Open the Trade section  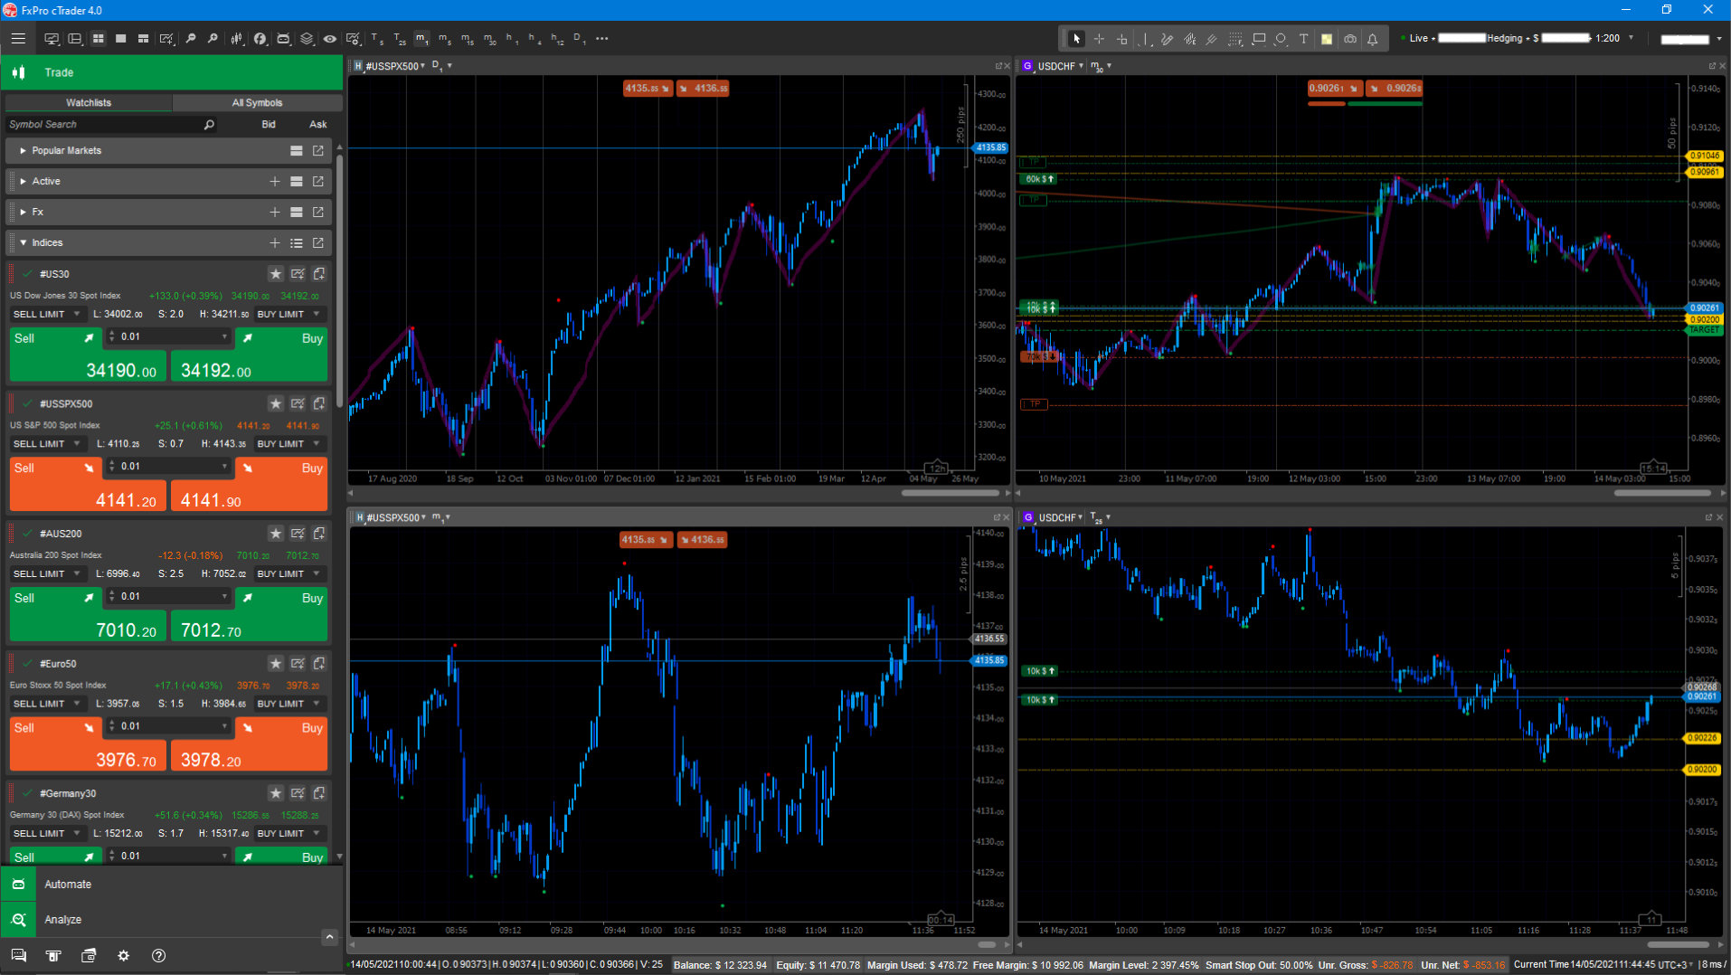point(172,72)
